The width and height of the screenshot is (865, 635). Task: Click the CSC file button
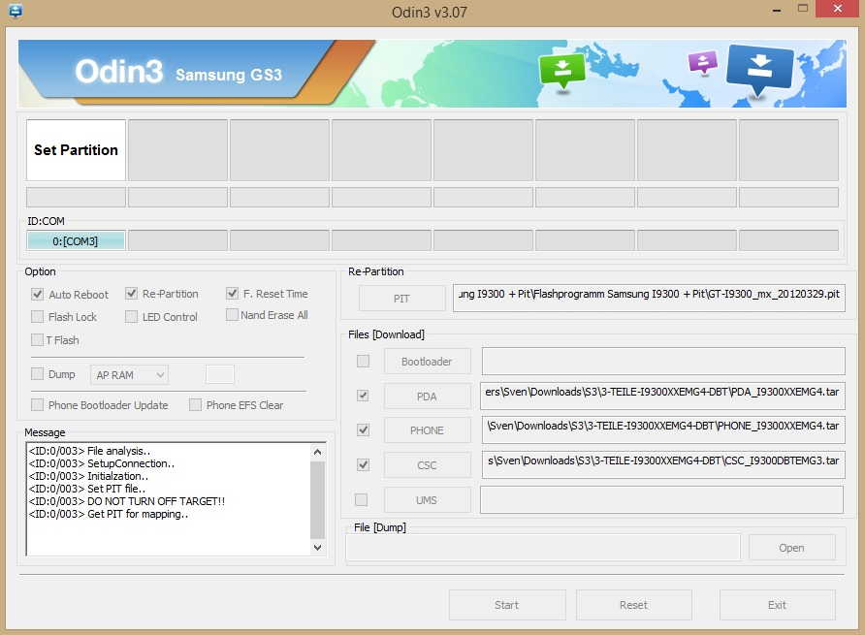(428, 465)
